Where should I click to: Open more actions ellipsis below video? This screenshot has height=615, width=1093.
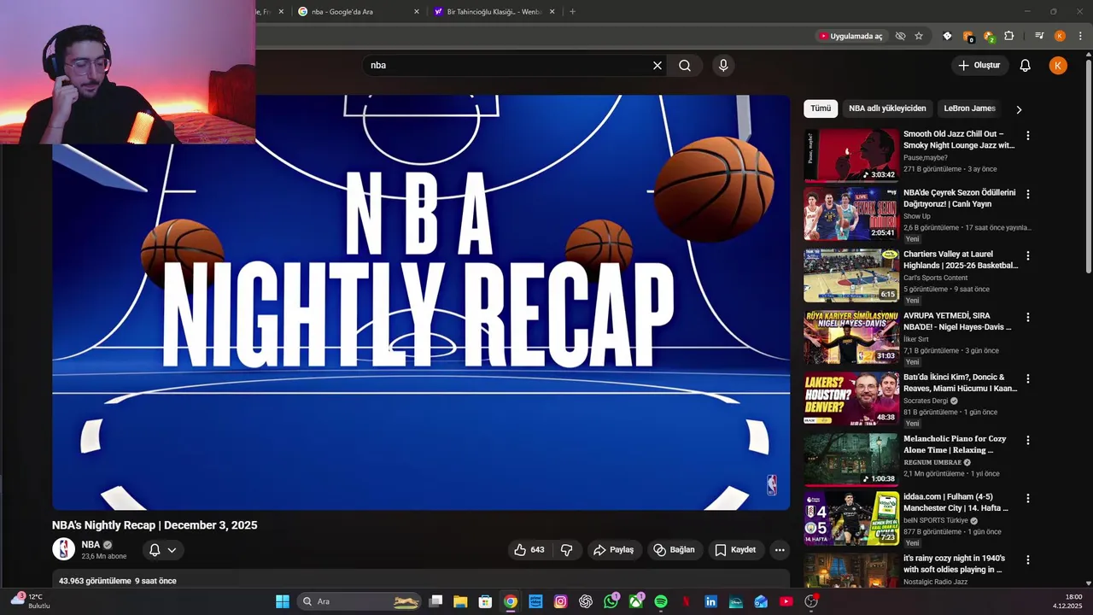click(780, 550)
